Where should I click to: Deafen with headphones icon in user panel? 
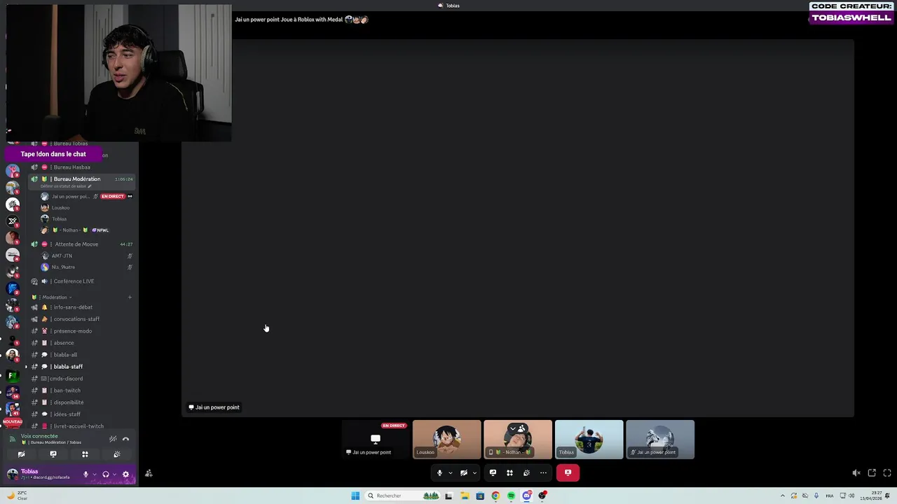106,474
